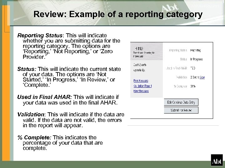Viewport: 225px width, 168px height.
Task: Click the Edit/Continue Data Entry button
Action: pyautogui.click(x=181, y=102)
